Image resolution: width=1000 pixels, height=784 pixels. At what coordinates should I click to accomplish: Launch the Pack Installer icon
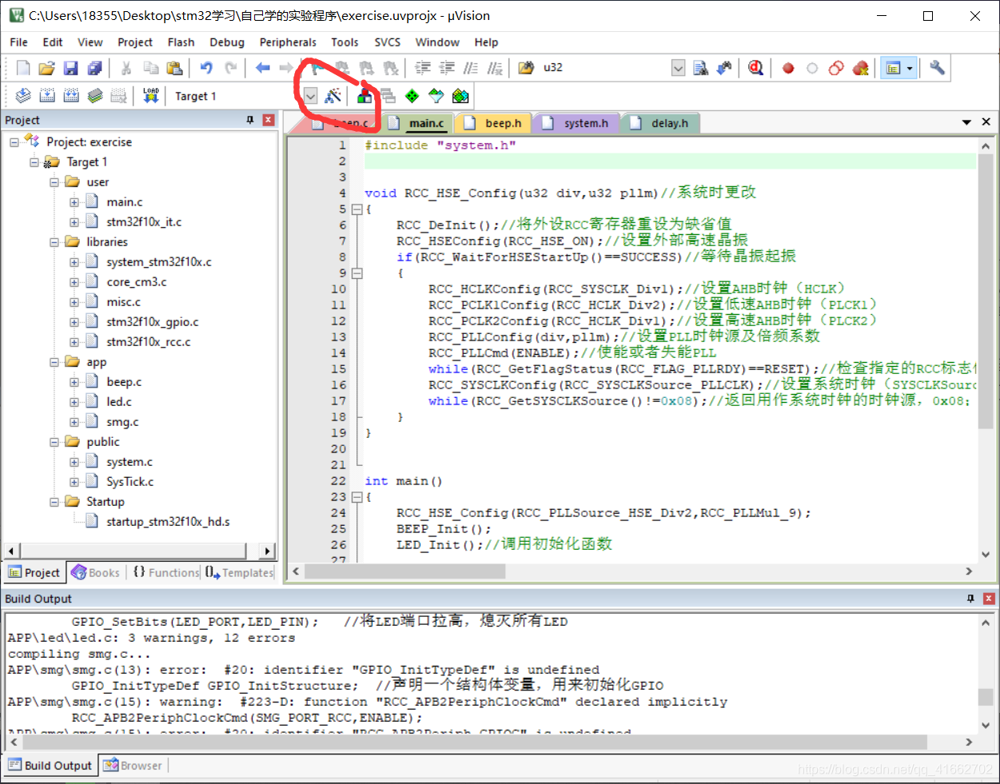point(460,96)
